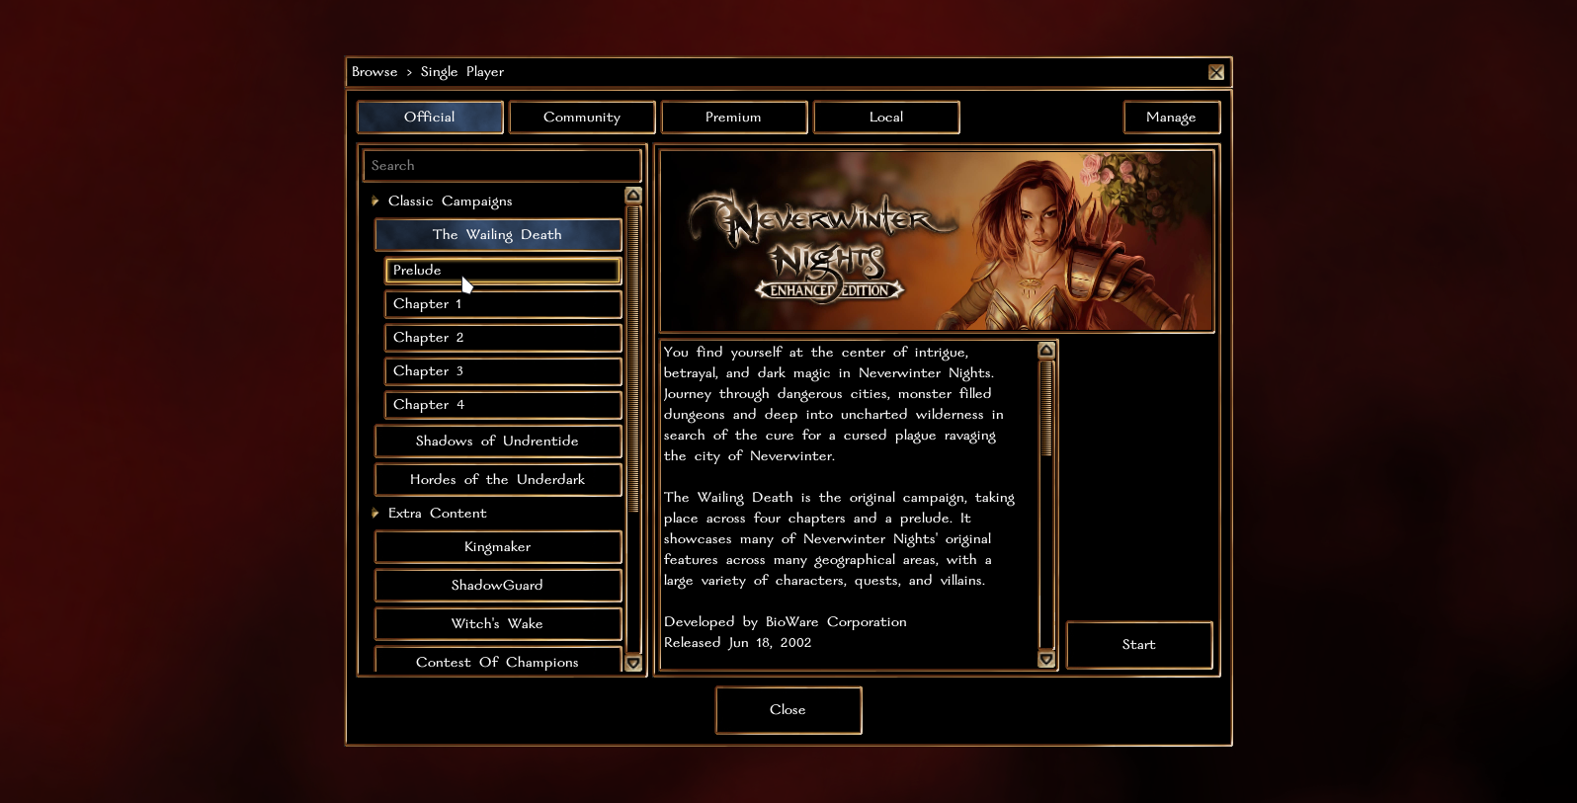This screenshot has height=803, width=1577.
Task: Select Chapter 3
Action: (503, 370)
